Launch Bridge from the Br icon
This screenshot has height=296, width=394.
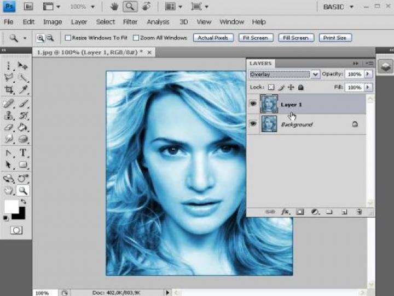pos(28,7)
